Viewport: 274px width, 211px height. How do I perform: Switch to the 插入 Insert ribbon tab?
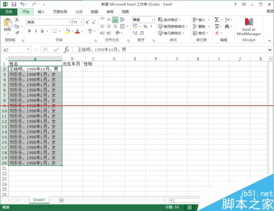click(41, 12)
